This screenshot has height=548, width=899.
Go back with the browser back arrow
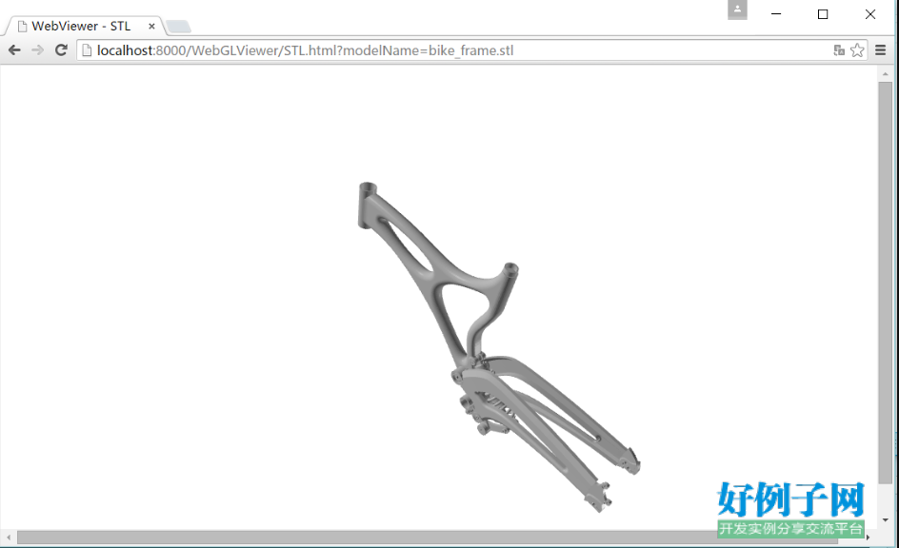14,50
